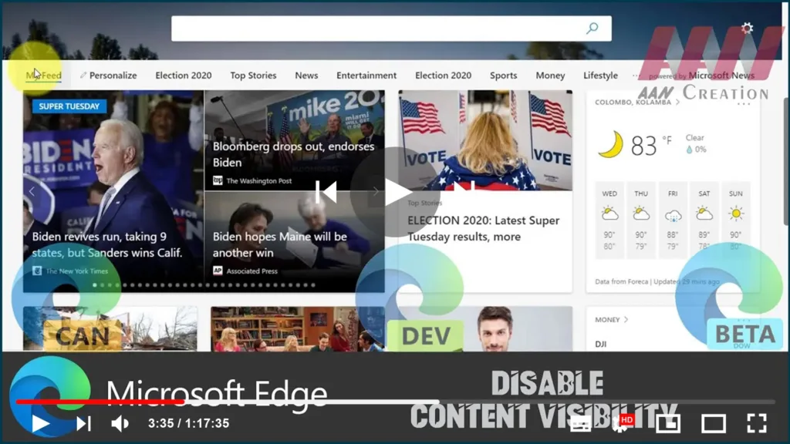Click the search magnifier icon

[592, 29]
